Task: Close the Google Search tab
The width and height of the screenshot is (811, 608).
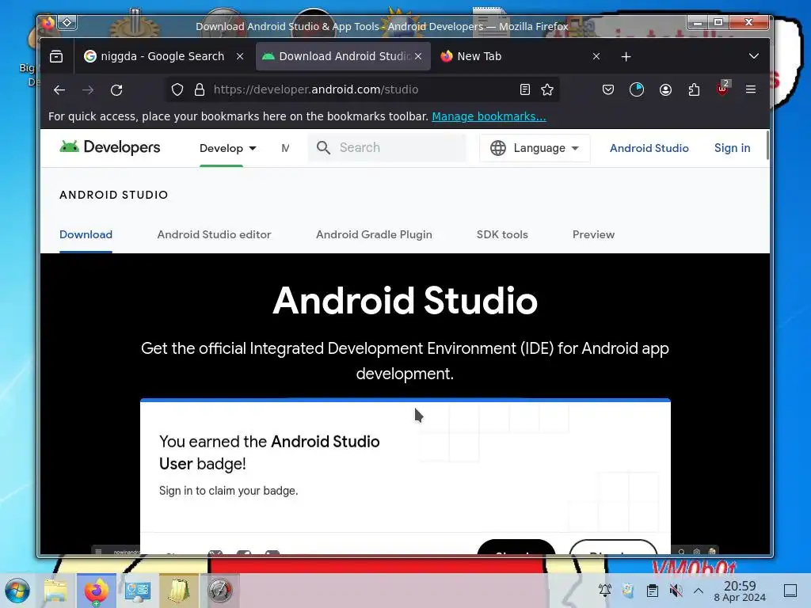Action: pos(240,56)
